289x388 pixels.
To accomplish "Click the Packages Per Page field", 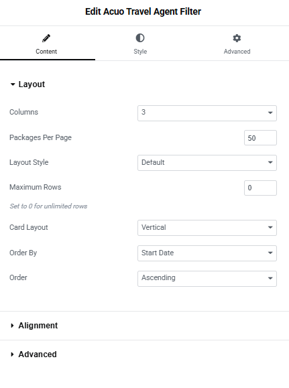I will point(260,138).
